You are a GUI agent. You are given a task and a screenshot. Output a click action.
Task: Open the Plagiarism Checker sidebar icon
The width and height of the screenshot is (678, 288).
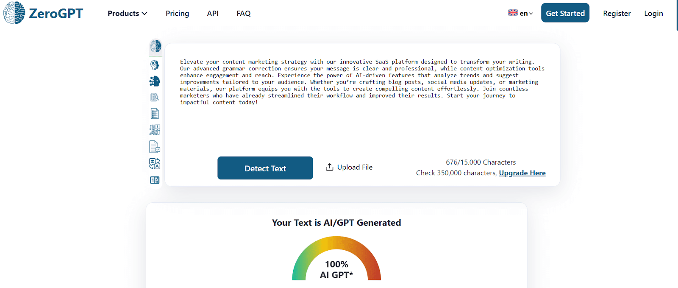tap(155, 97)
